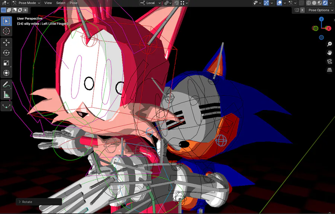Click the X axis on navigation gizmo

[328, 28]
